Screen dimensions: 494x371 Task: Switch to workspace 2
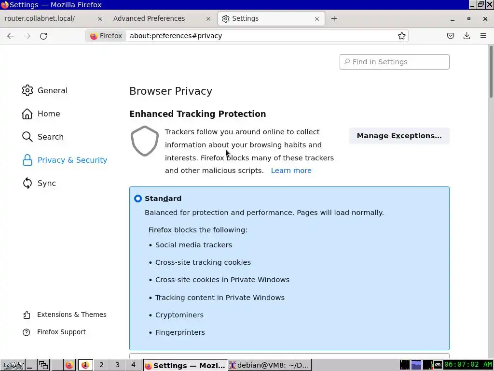101,365
